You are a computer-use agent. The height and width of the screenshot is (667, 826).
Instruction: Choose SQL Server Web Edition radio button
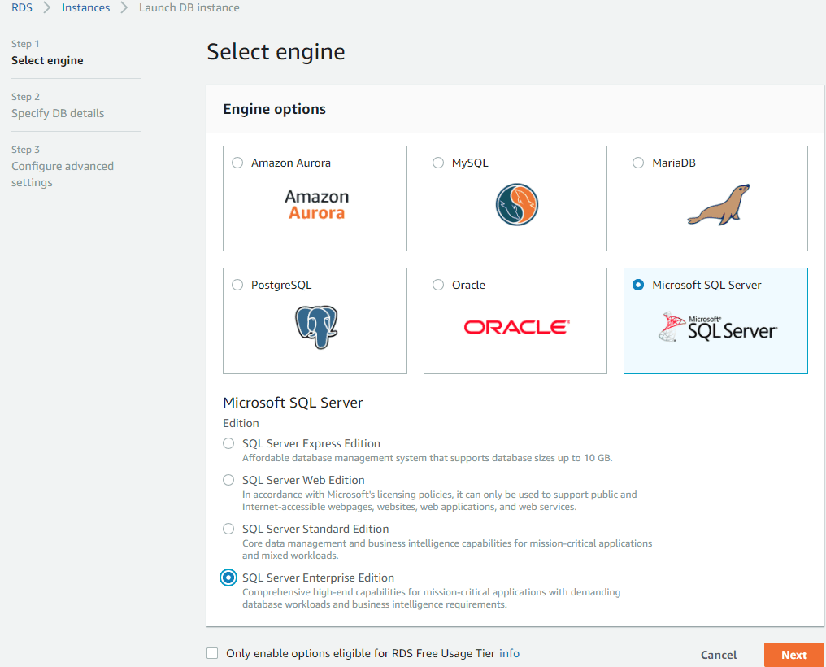[228, 480]
